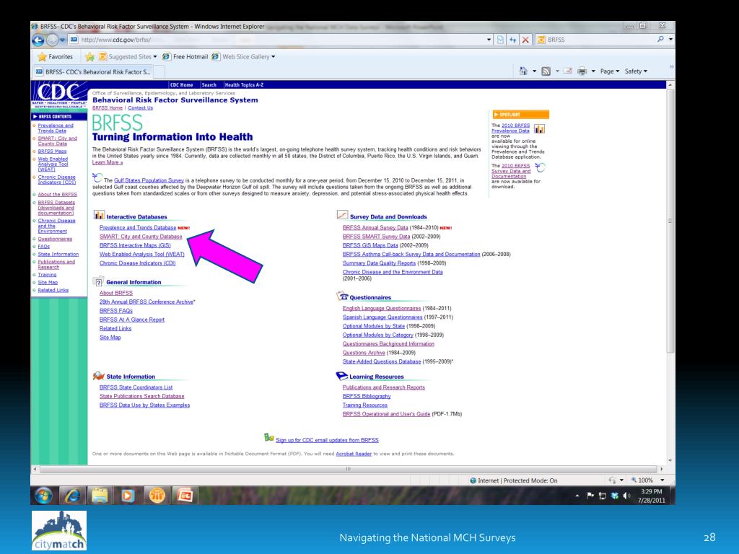Image resolution: width=739 pixels, height=554 pixels.
Task: Open English Language Questionnaires link
Action: click(382, 308)
